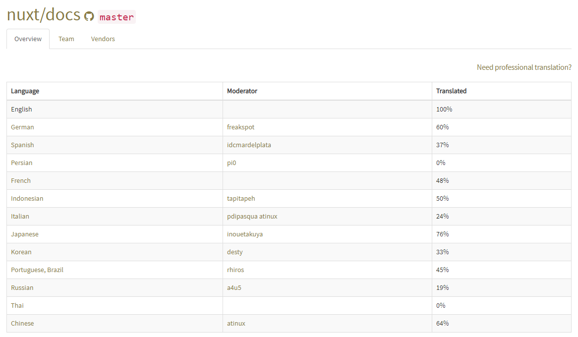This screenshot has width=578, height=337.
Task: View moderator freakspot's profile
Action: pyautogui.click(x=240, y=127)
